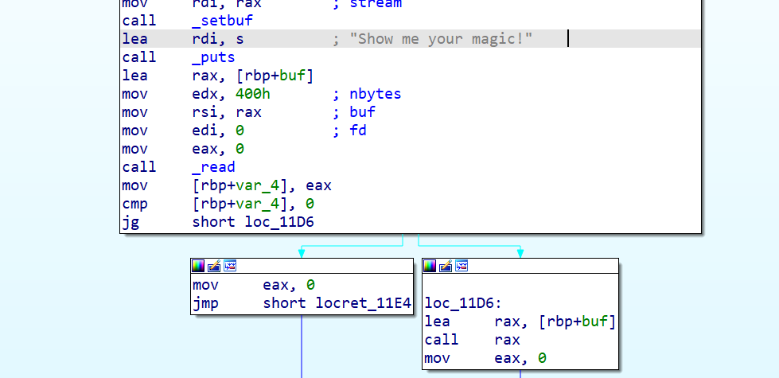Screen dimensions: 779x378
Task: Click the buf comment after mov rsi, rax
Action: [363, 113]
